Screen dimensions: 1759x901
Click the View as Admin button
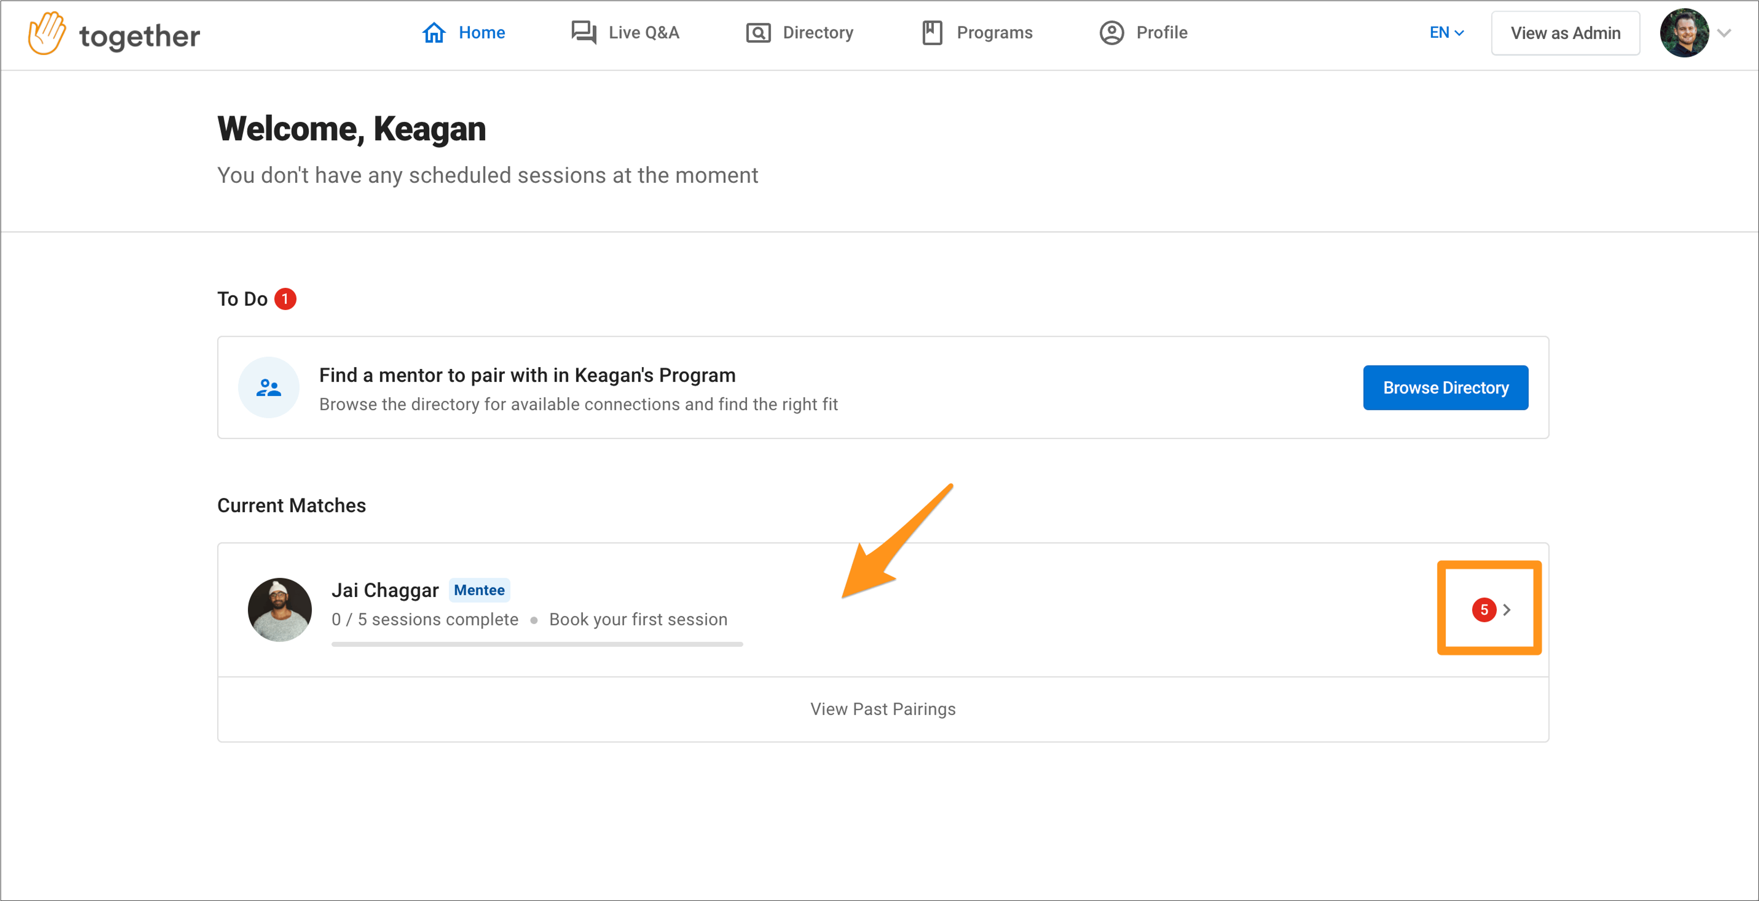point(1565,33)
